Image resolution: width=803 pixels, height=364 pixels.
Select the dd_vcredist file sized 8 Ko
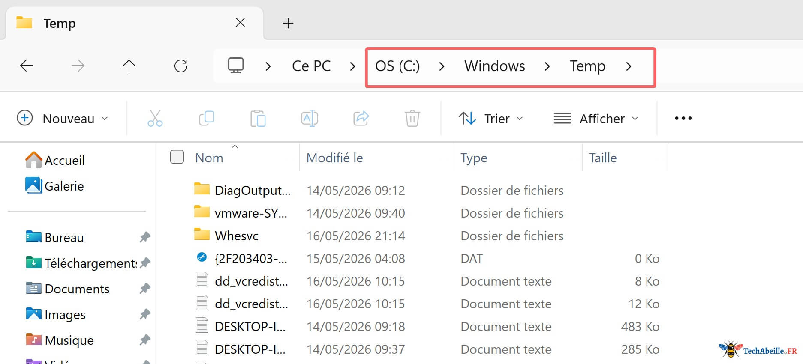tap(251, 281)
